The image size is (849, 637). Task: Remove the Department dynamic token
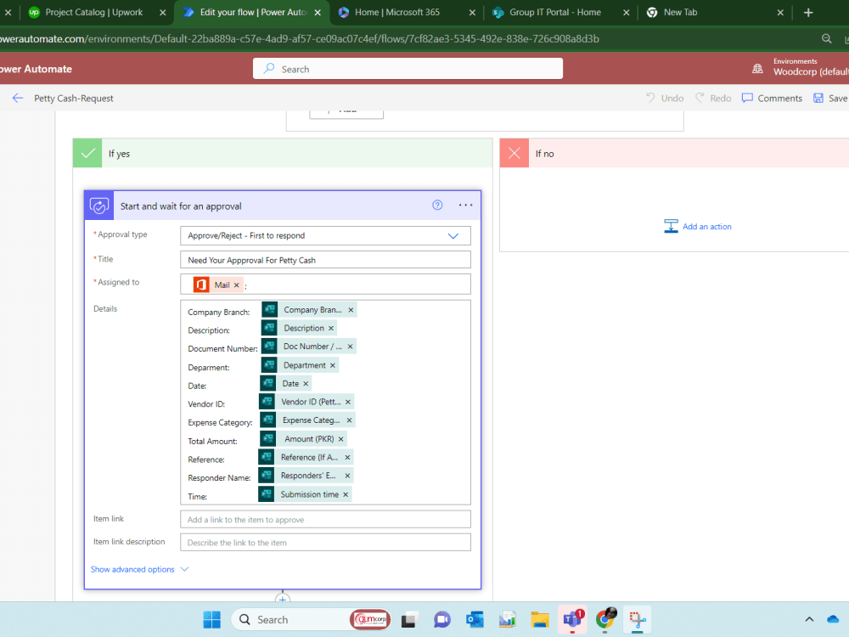coord(333,365)
